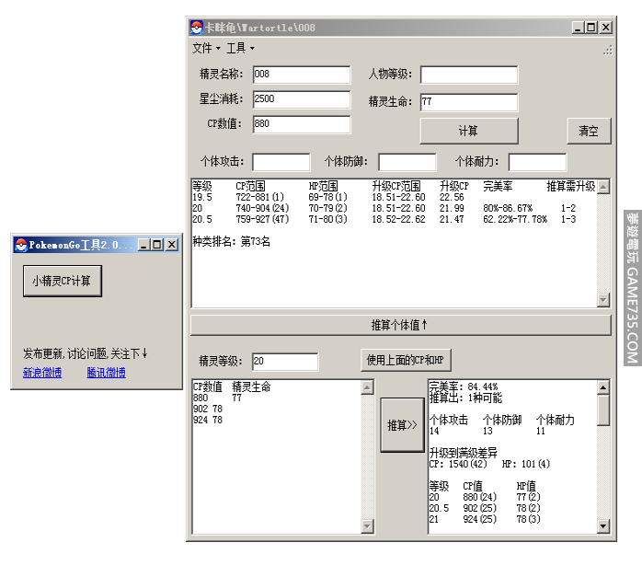
Task: Click the 使用上面的CP和HP button
Action: [406, 361]
